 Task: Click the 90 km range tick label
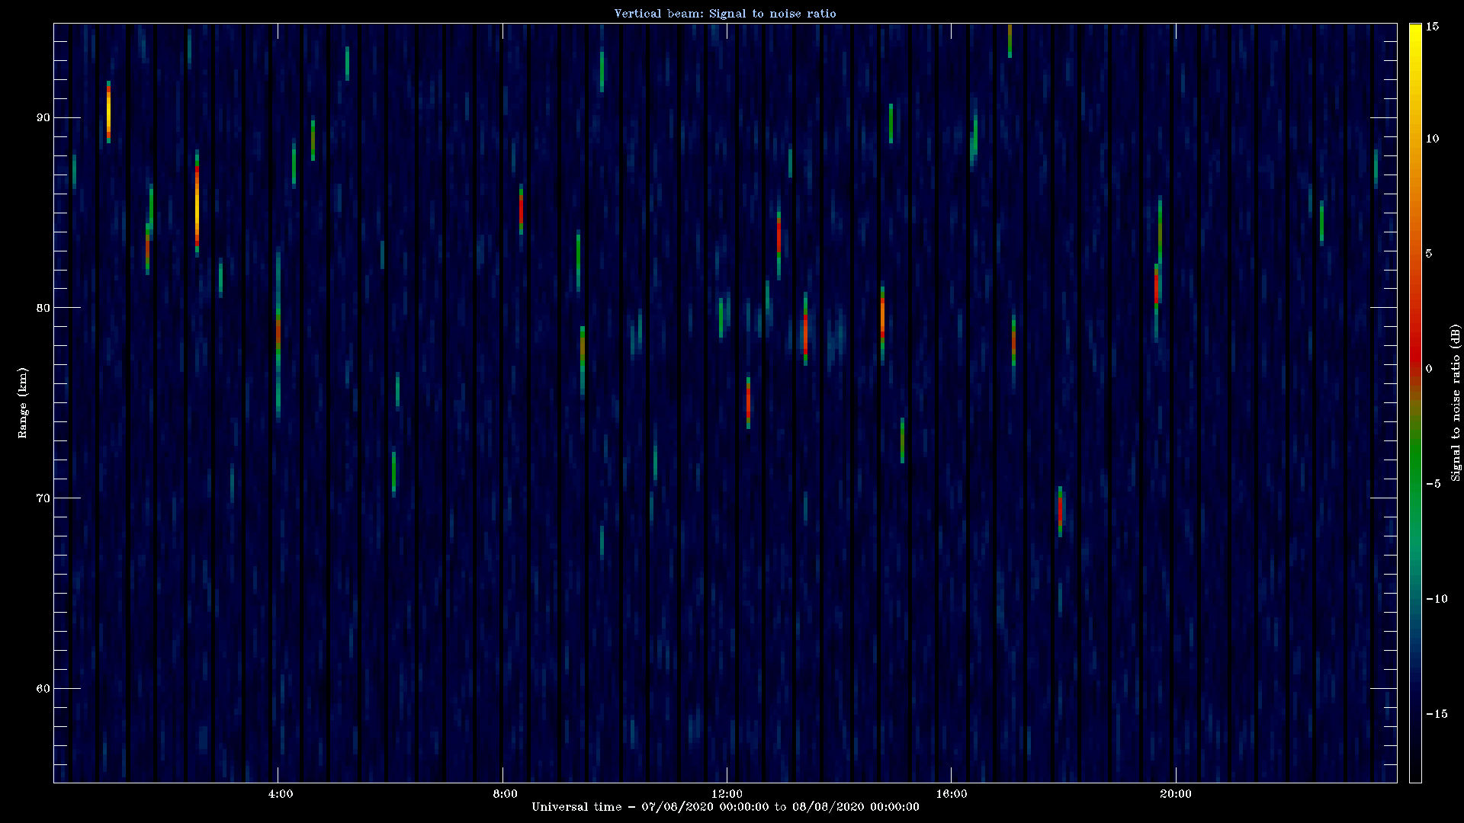pos(43,117)
